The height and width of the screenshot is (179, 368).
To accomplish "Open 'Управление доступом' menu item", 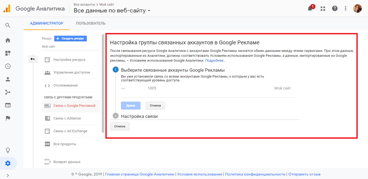I will pos(71,72).
